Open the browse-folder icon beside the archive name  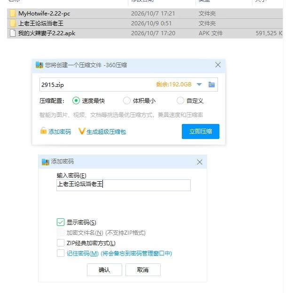tap(211, 85)
